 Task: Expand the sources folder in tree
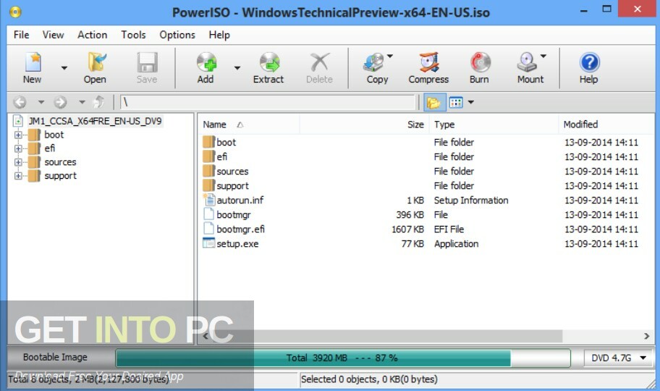[18, 162]
